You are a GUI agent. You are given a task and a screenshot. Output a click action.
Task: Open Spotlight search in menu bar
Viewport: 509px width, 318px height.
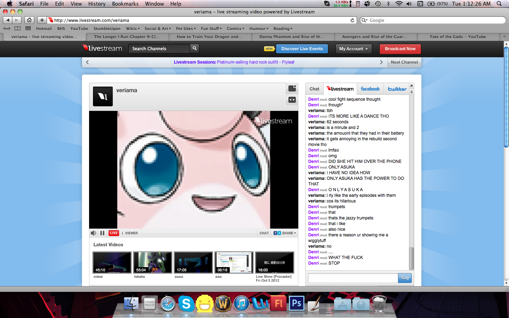[x=499, y=4]
